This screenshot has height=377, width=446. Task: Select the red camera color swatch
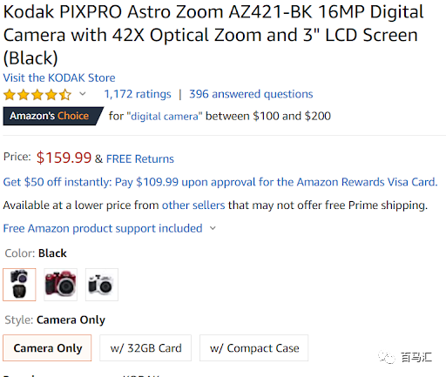(60, 285)
